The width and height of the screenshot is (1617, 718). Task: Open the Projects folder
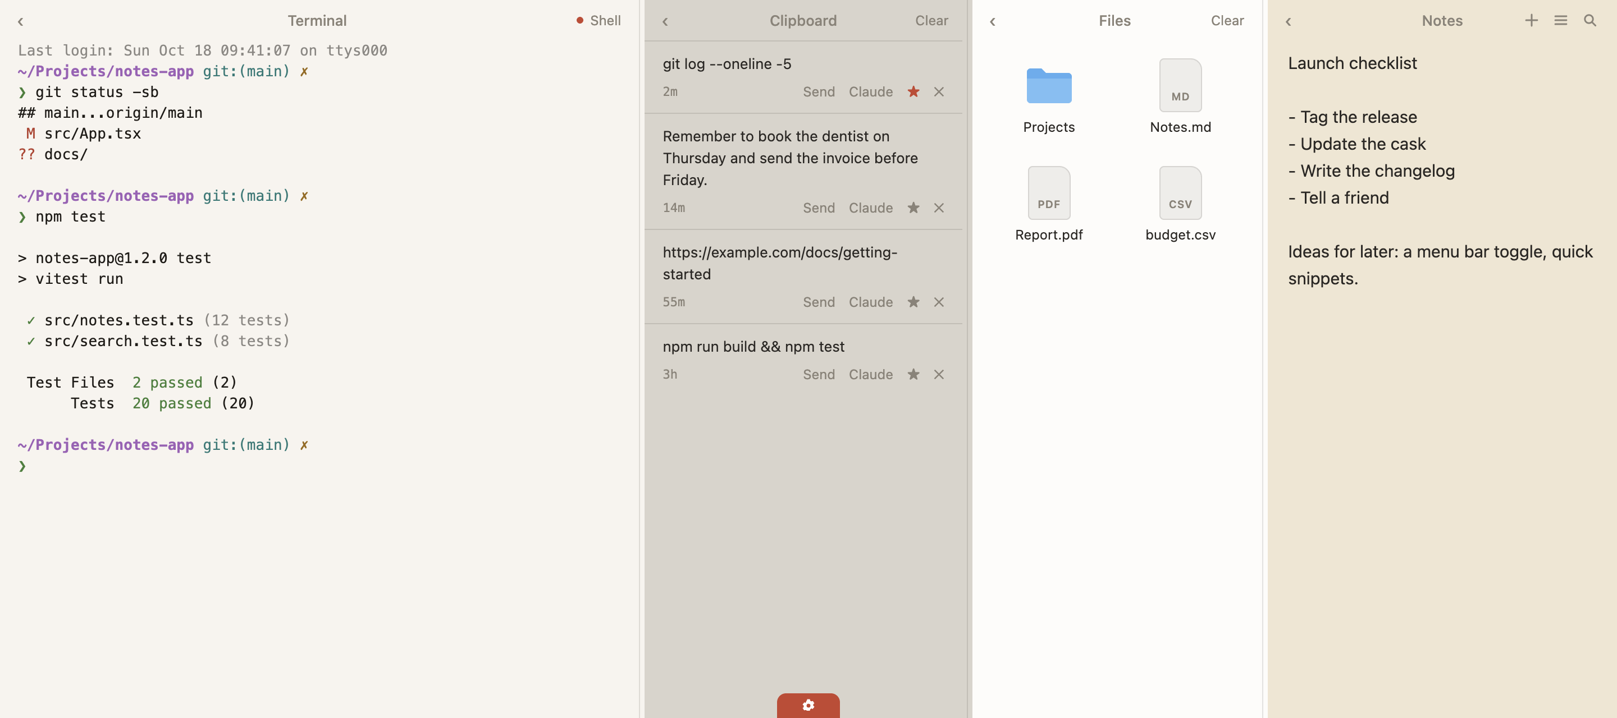click(1048, 97)
